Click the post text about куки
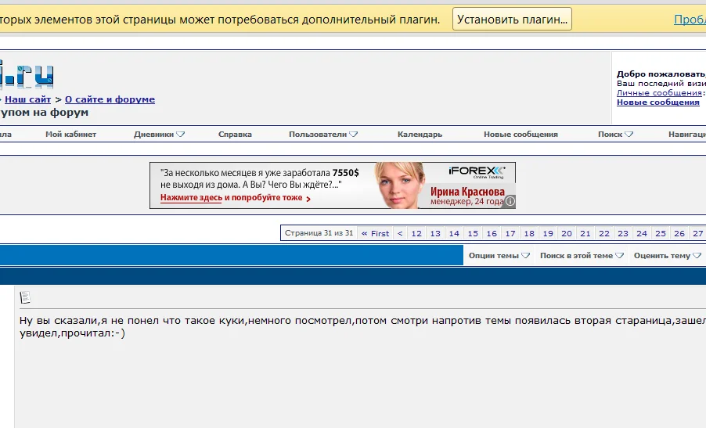The image size is (706, 428). pyautogui.click(x=362, y=327)
